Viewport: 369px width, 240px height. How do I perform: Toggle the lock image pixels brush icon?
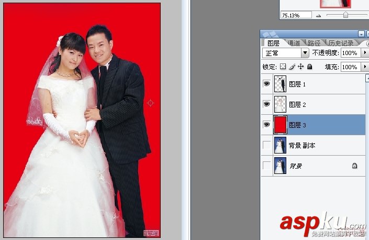[x=292, y=67]
